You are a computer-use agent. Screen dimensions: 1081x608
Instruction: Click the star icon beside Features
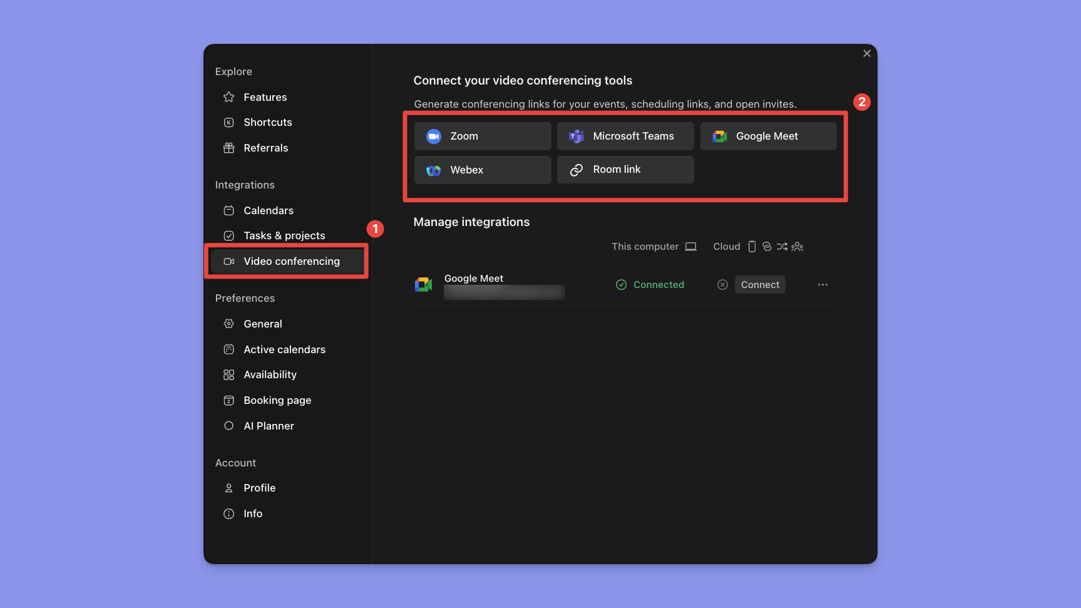click(229, 97)
